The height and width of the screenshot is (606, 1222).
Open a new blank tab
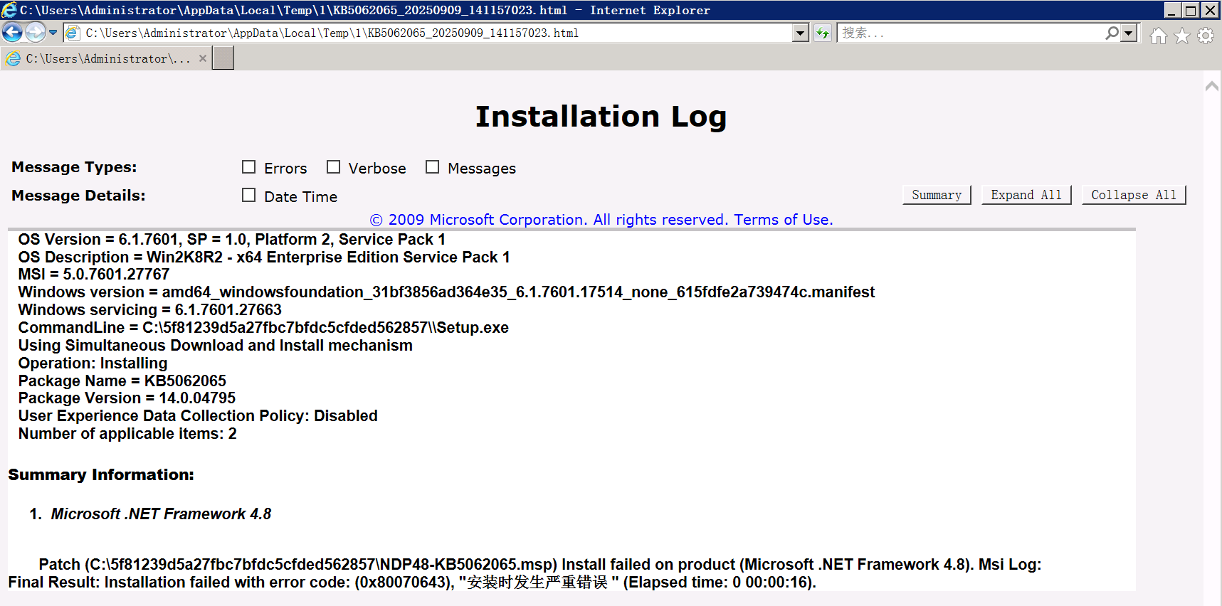point(223,58)
